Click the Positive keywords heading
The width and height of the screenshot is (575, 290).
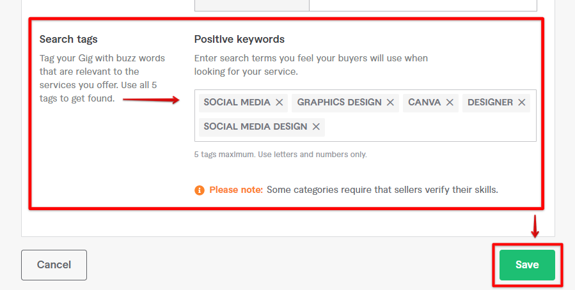(x=239, y=40)
